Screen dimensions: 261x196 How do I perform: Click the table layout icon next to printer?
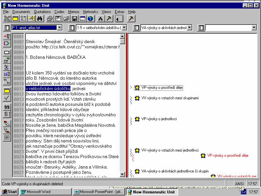click(58, 19)
